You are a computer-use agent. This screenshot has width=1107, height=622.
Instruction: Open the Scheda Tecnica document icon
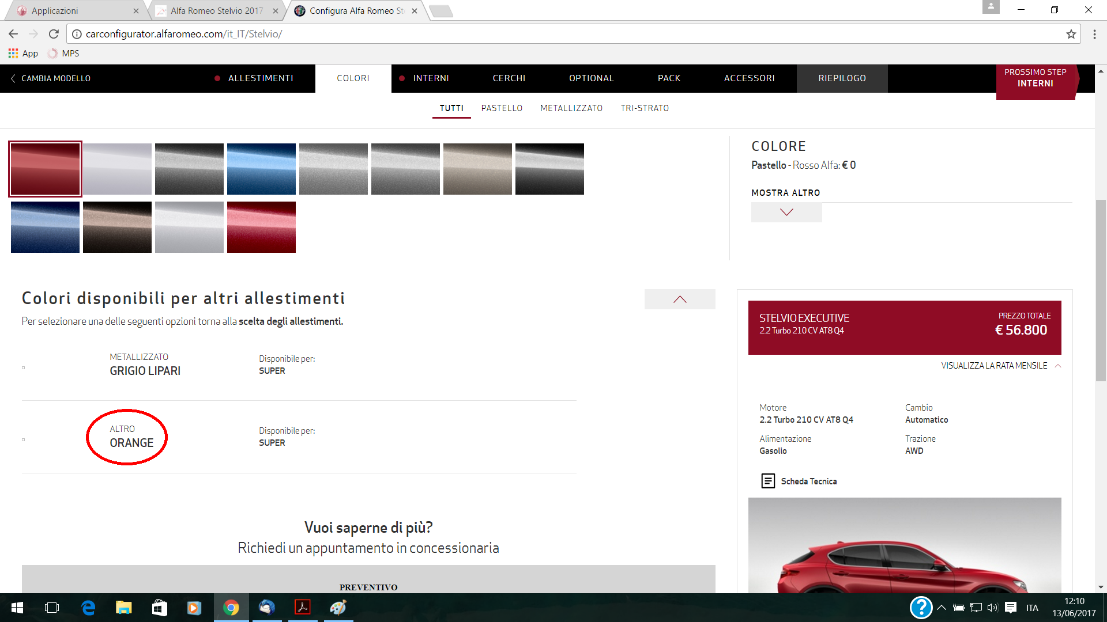(x=768, y=481)
